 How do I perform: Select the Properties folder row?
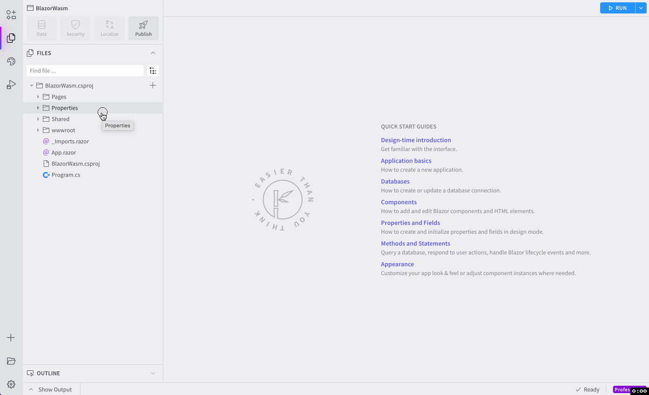93,108
